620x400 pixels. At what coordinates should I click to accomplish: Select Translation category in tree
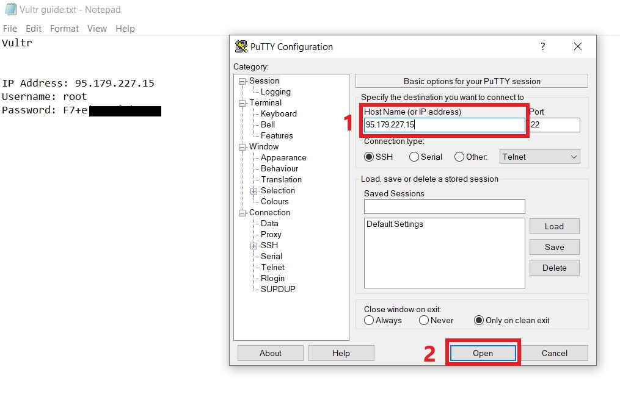(x=281, y=179)
